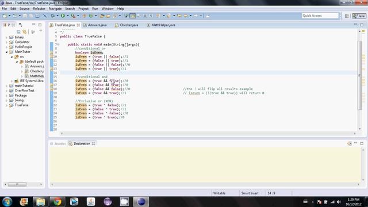Open Windows Start button
This screenshot has width=368, height=207.
coord(7,202)
